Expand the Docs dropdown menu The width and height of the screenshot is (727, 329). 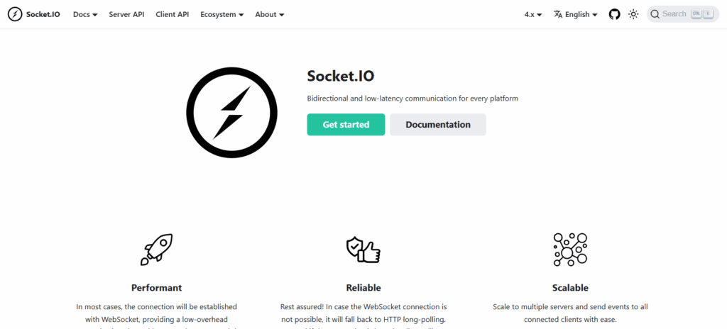[85, 14]
